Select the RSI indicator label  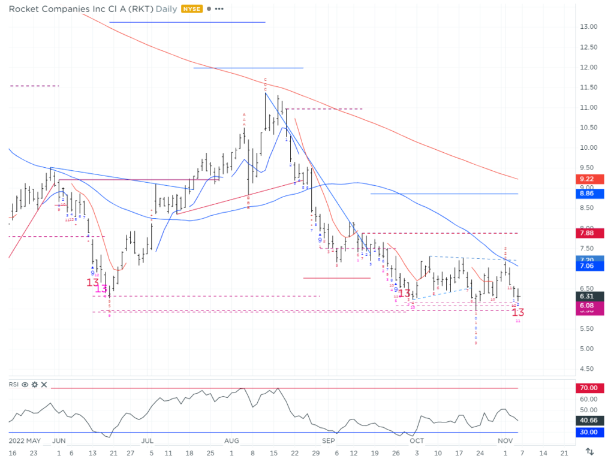[14, 385]
